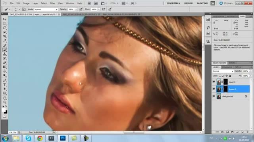Switch to the Paths tab
The width and height of the screenshot is (254, 142).
(x=237, y=67)
